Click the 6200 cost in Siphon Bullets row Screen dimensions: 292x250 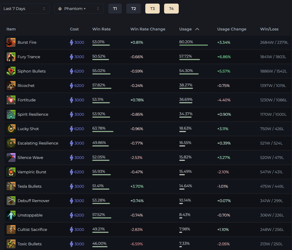[x=79, y=71]
